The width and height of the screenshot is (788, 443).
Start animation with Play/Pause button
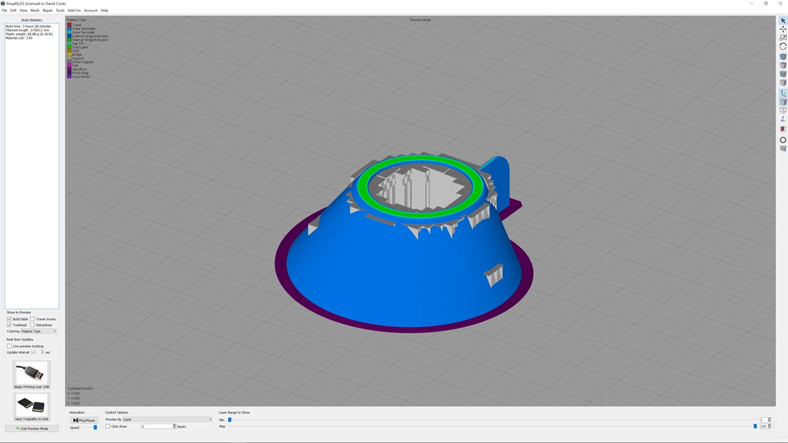click(x=84, y=420)
